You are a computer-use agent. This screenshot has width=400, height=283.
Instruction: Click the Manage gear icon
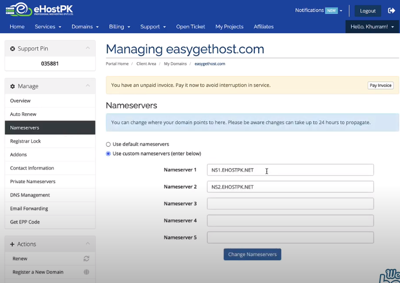(x=12, y=86)
